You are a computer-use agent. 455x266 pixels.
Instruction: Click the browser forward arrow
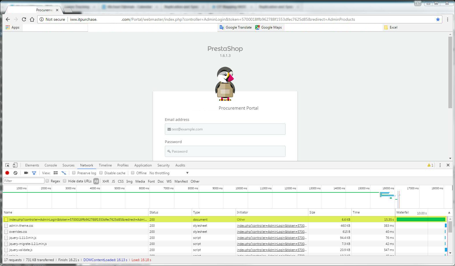(x=16, y=19)
